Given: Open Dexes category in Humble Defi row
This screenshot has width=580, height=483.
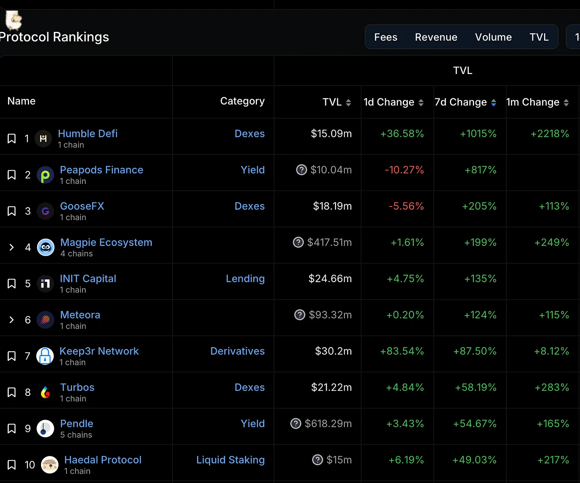Looking at the screenshot, I should point(250,134).
